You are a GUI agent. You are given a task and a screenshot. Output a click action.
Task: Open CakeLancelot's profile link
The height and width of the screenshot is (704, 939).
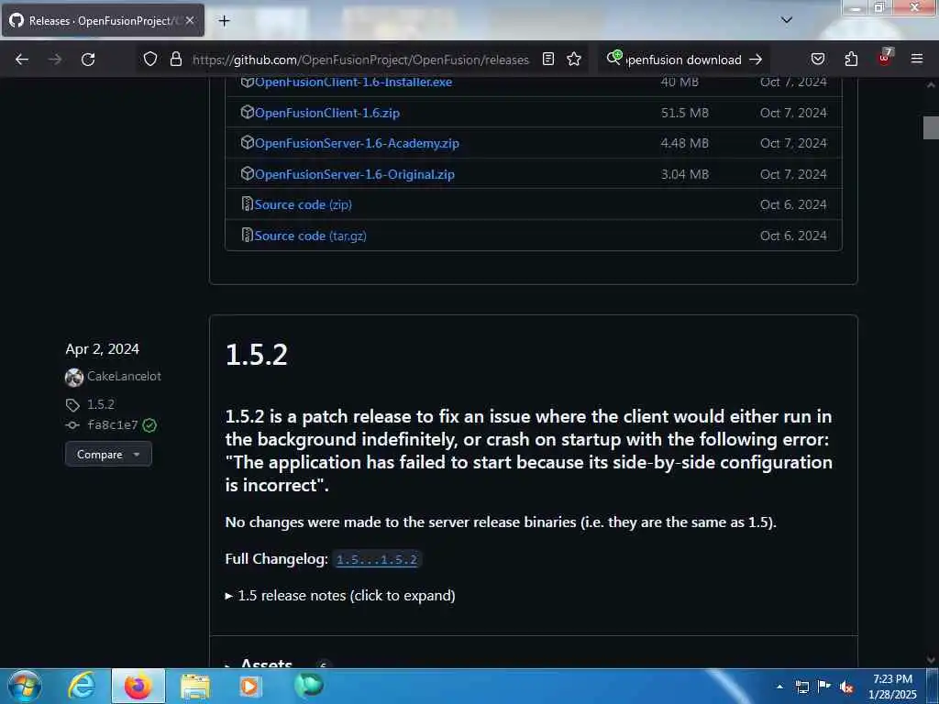pyautogui.click(x=124, y=377)
